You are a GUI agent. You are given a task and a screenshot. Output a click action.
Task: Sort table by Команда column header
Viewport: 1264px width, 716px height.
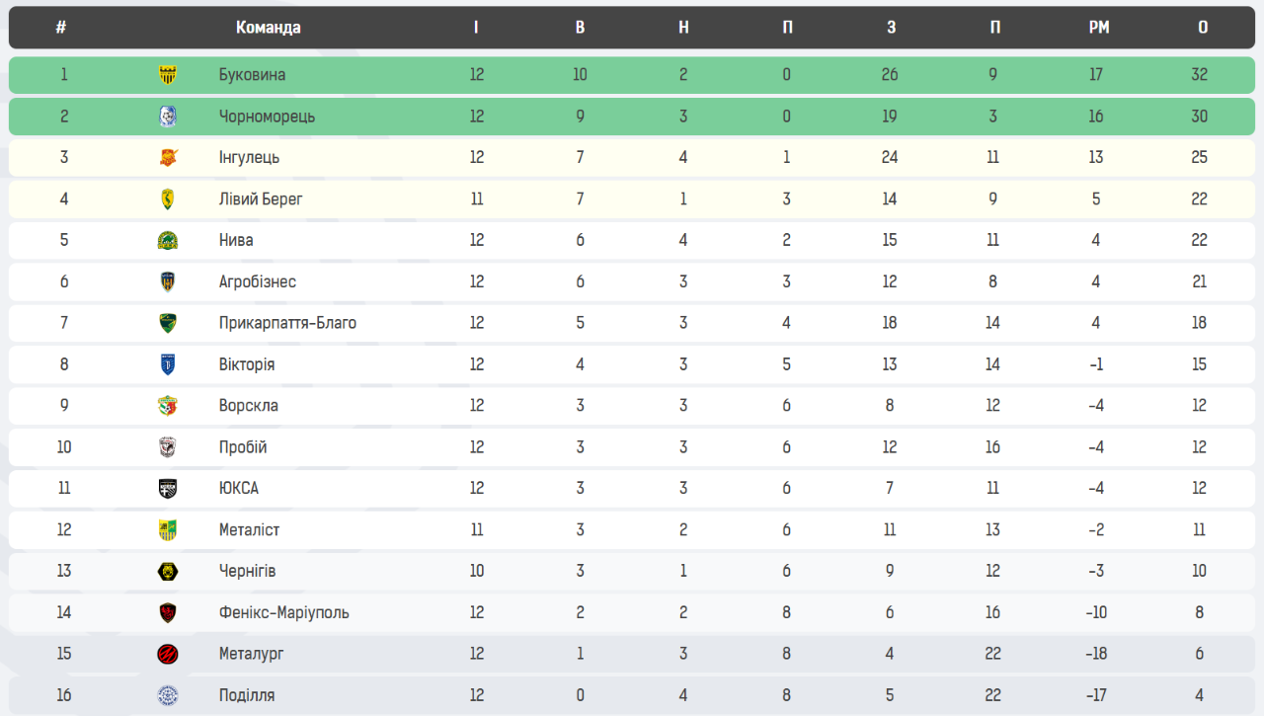point(268,28)
